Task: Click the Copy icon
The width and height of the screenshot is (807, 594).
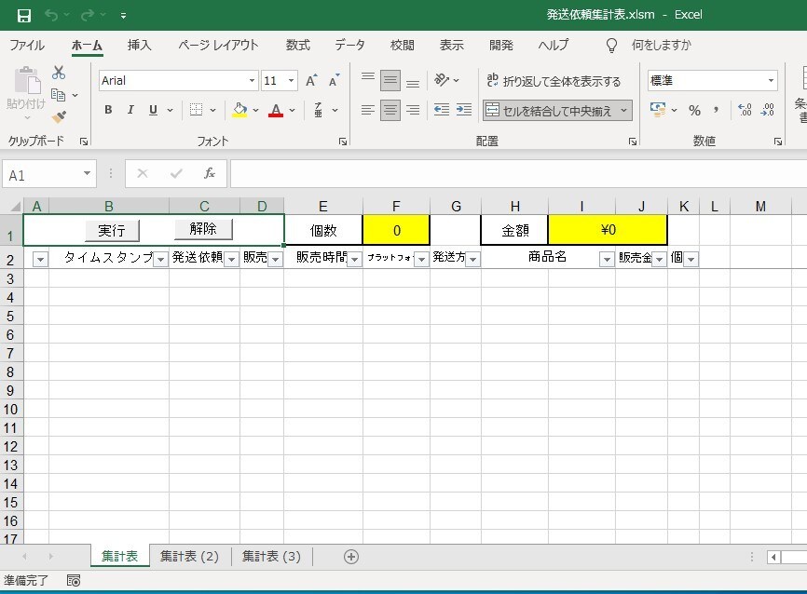Action: pos(58,95)
